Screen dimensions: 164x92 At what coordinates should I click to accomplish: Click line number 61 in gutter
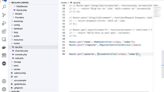click(x=64, y=42)
